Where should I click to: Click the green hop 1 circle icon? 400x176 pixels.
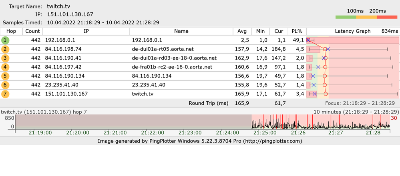pos(5,40)
